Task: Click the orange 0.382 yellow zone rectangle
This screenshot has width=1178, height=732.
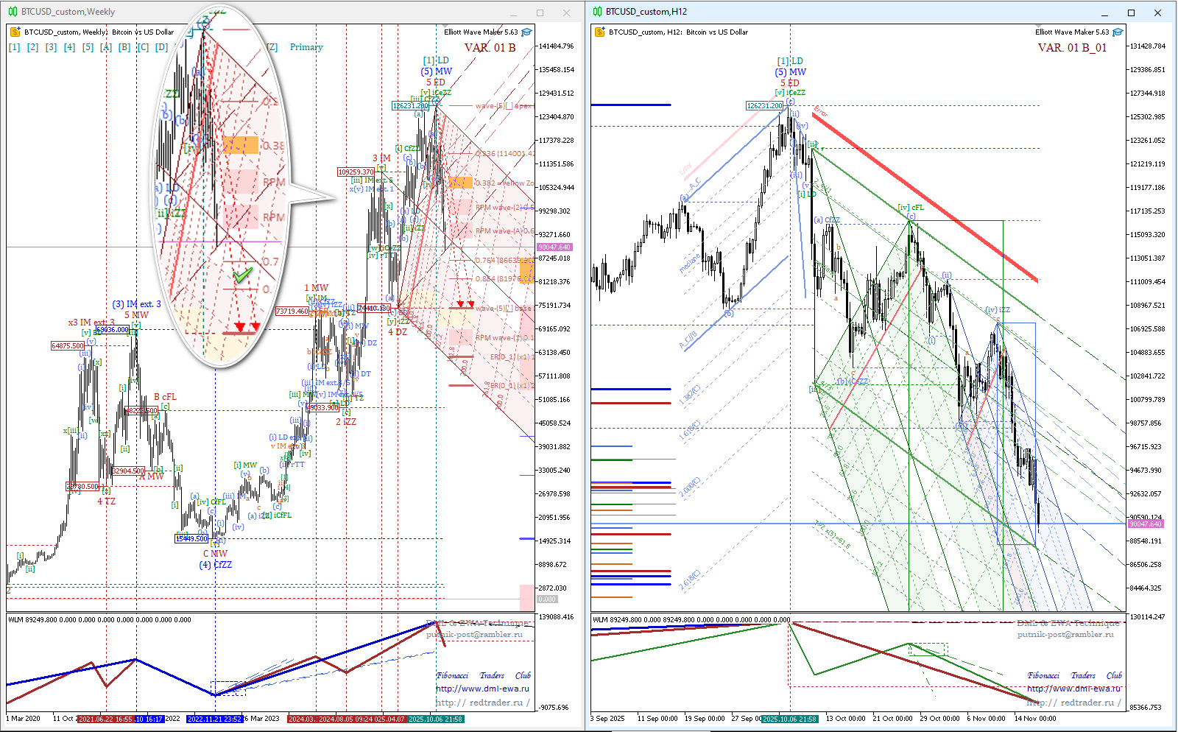Action: (461, 183)
